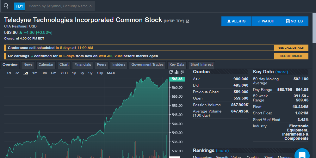This screenshot has width=316, height=158.
Task: Set chart range to 1y
Action: pos(74,73)
